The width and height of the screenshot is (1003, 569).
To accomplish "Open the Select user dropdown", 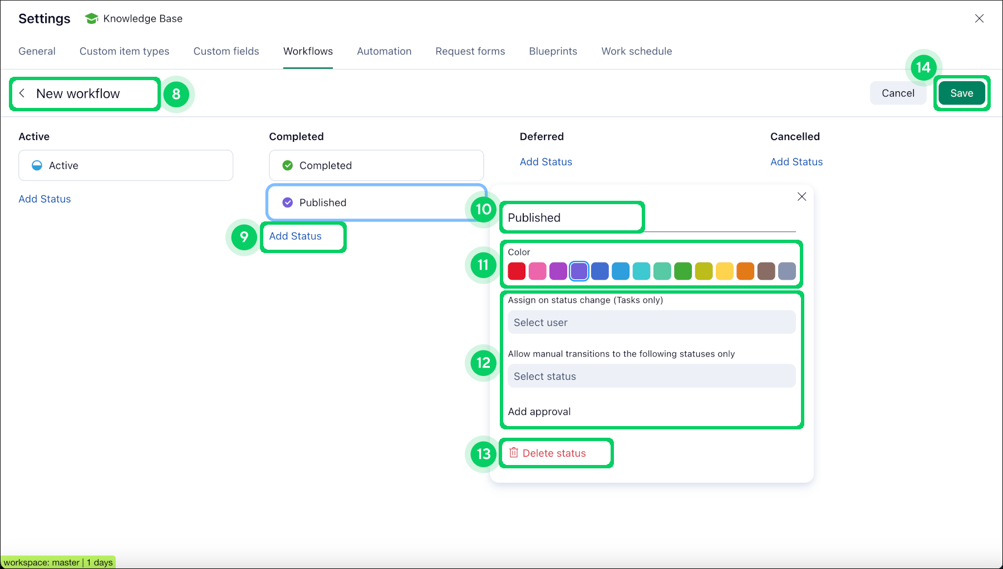I will pos(651,322).
